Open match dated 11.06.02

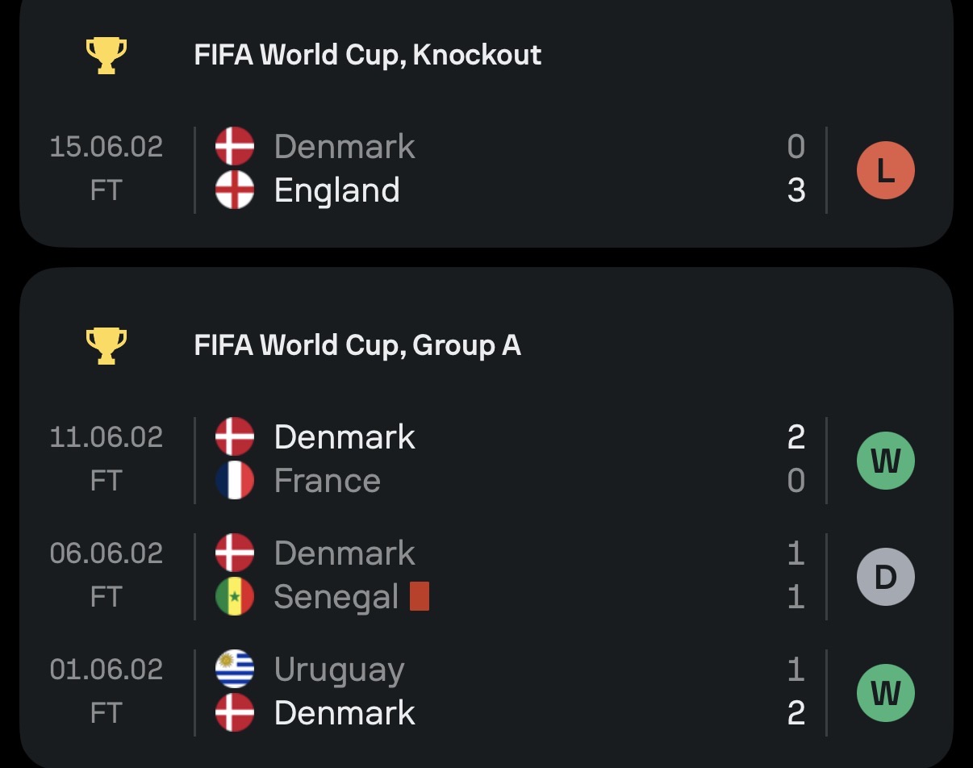pos(106,437)
